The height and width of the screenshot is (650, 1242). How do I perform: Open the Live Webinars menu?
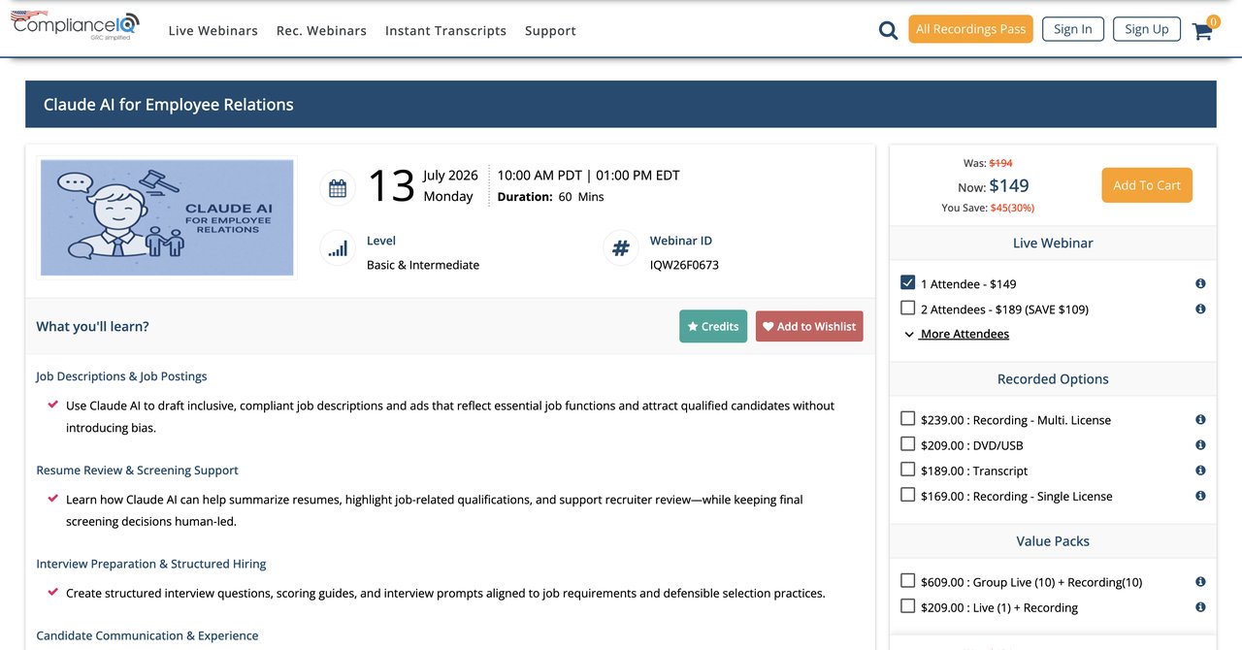tap(213, 30)
